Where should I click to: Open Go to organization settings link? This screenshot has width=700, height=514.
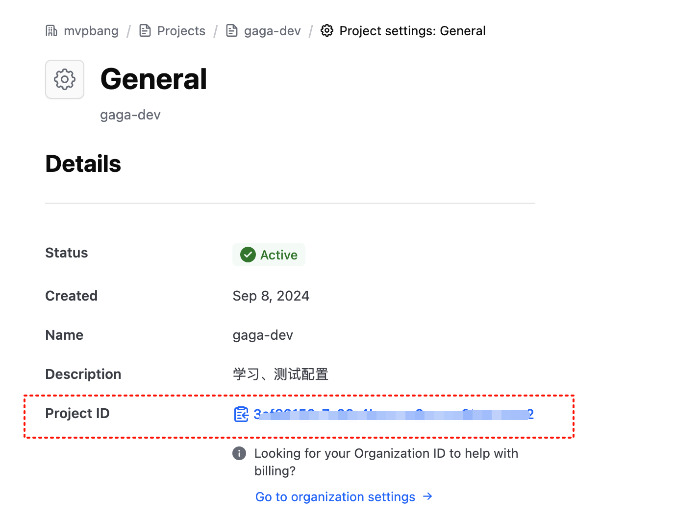pyautogui.click(x=335, y=497)
